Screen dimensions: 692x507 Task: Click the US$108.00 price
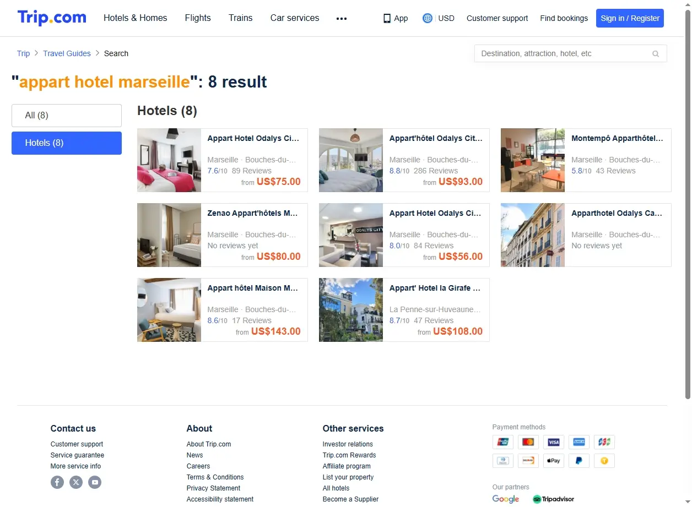458,331
